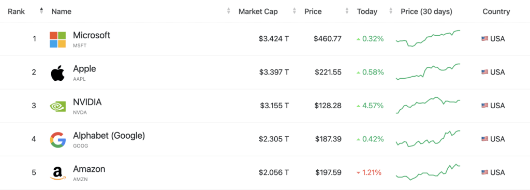The width and height of the screenshot is (530, 190).
Task: Sort names using the Name column arrows
Action: coord(228,11)
